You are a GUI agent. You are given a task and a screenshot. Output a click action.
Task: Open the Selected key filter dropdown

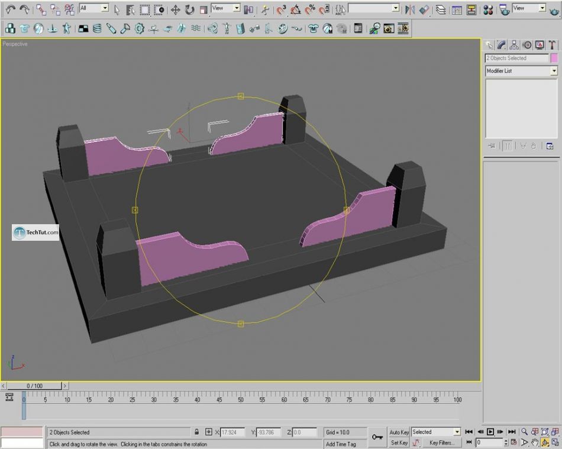(x=457, y=432)
